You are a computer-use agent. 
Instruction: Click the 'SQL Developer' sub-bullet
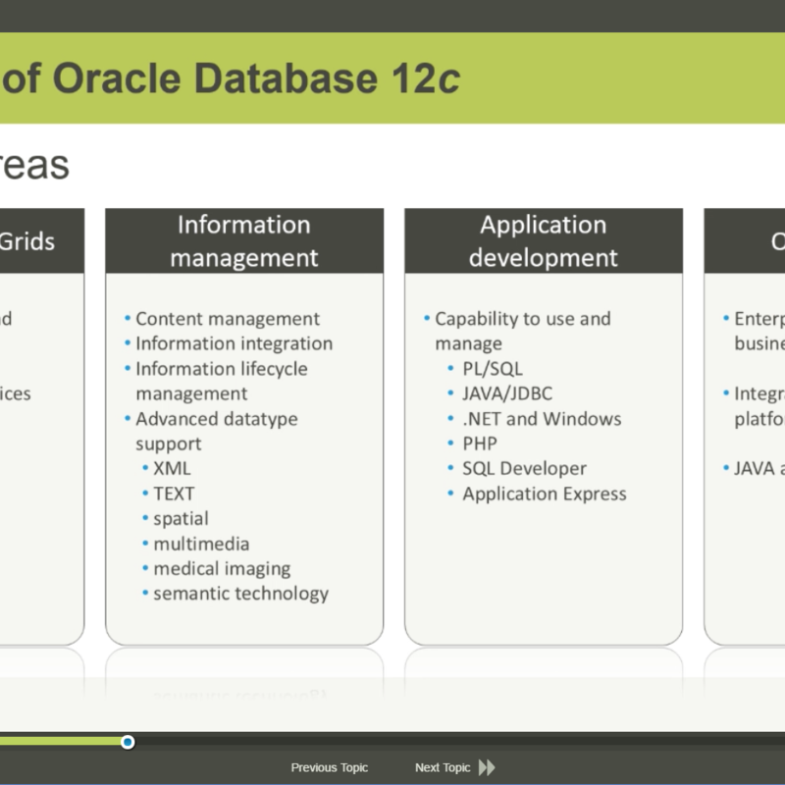tap(524, 469)
